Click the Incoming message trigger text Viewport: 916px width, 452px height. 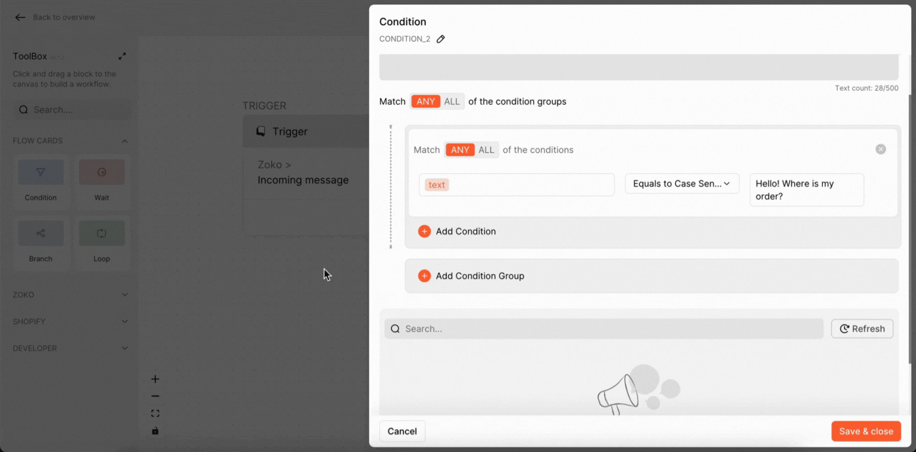click(x=303, y=180)
